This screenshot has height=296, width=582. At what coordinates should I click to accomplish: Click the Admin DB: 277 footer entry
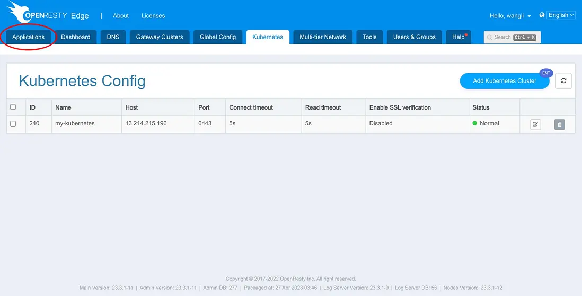[x=220, y=288]
